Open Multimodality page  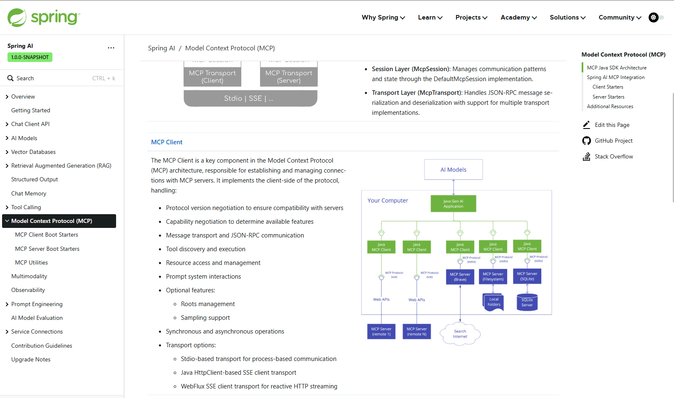point(29,276)
